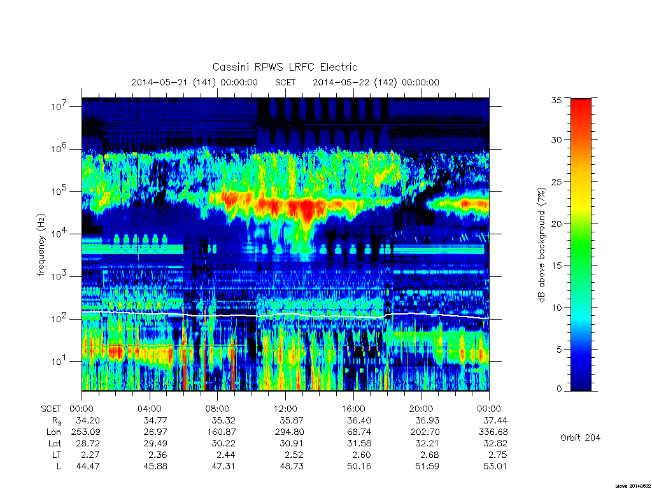Click the 10^3 frequency tick label
This screenshot has height=489, width=652.
pyautogui.click(x=59, y=276)
